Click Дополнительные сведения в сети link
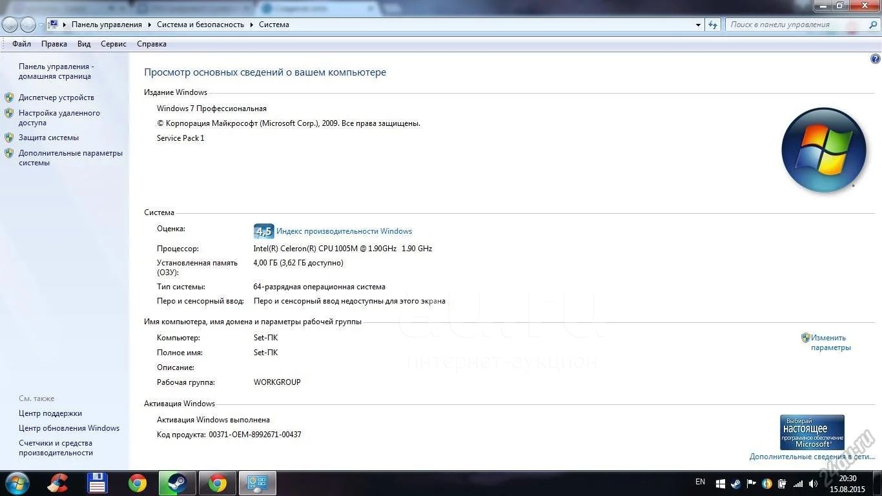Screen dimensions: 882x496 [812, 457]
